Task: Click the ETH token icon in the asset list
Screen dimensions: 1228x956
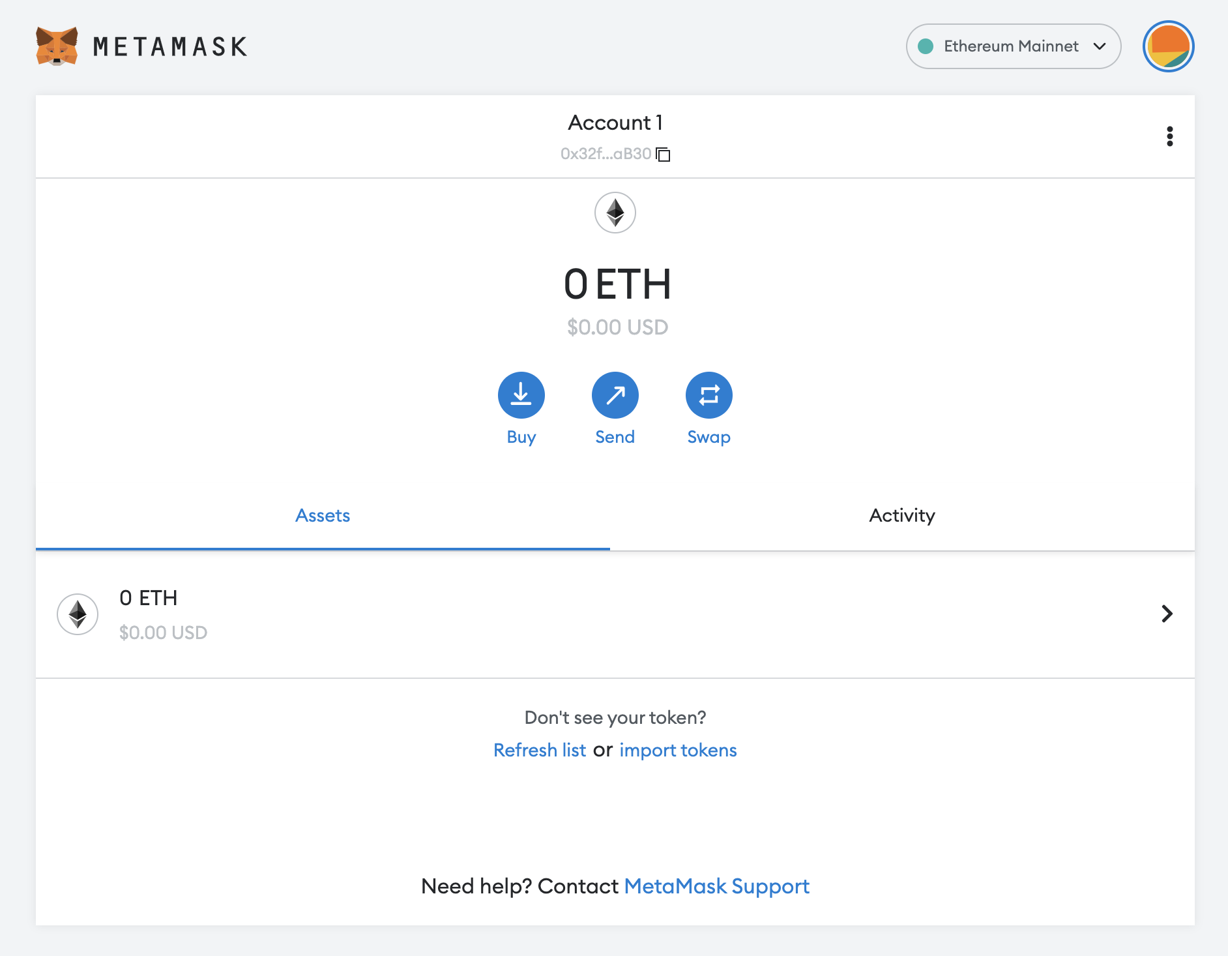Action: [x=78, y=614]
